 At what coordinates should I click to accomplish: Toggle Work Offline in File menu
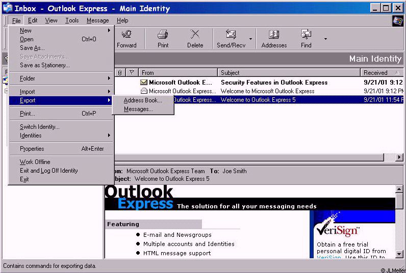coord(61,162)
